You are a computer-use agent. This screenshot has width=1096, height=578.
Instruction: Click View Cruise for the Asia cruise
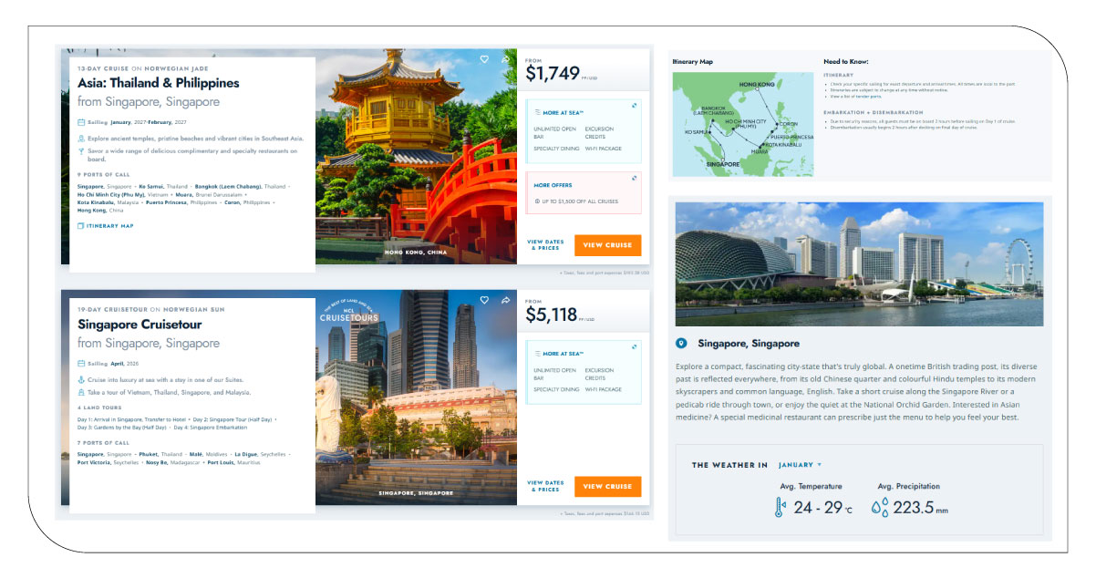click(609, 244)
